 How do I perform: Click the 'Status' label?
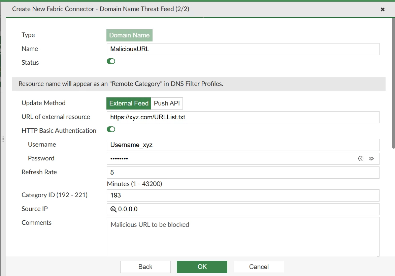(x=30, y=62)
